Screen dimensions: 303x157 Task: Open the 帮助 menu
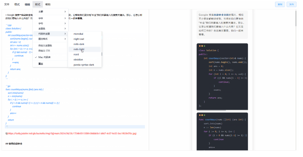coord(48,4)
